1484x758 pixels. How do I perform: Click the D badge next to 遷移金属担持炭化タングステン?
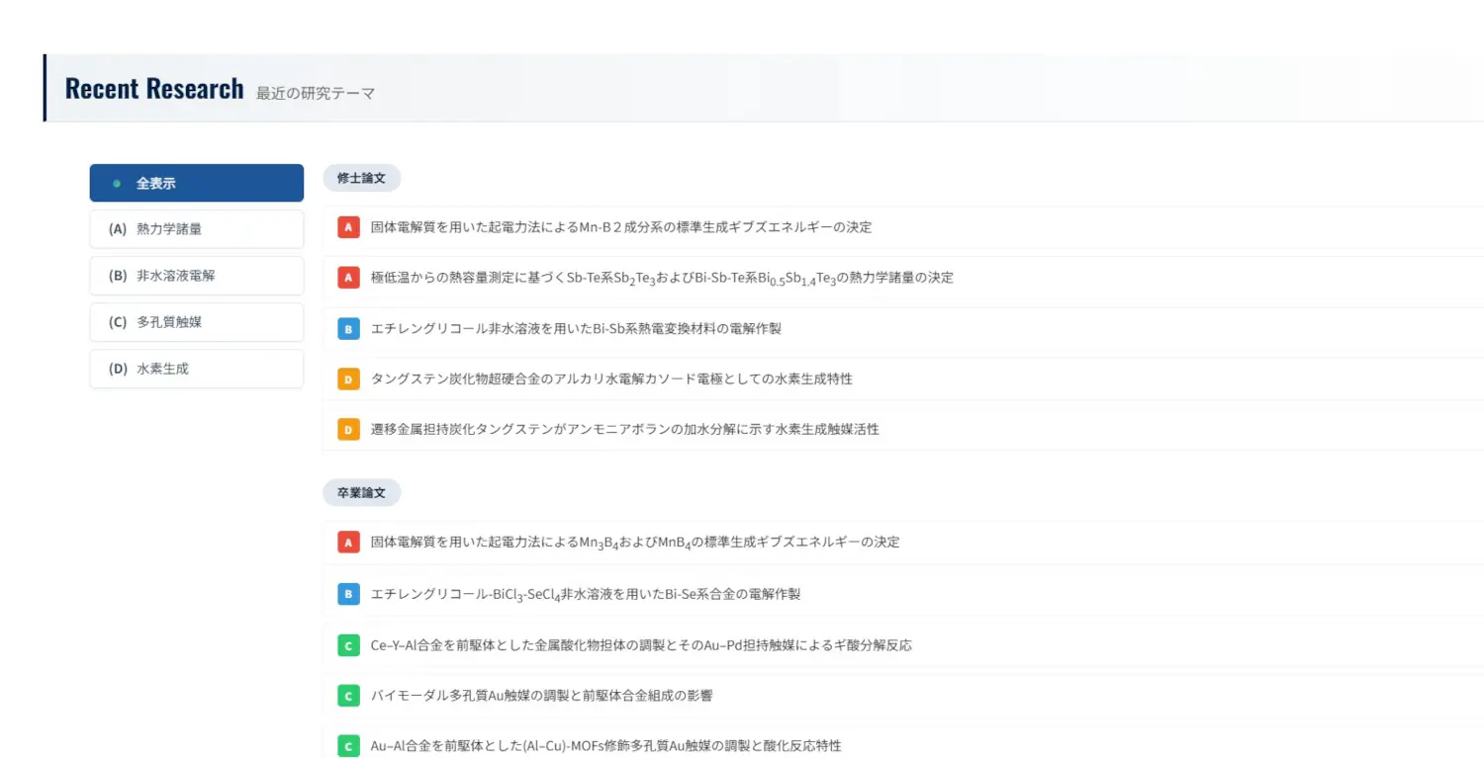348,429
